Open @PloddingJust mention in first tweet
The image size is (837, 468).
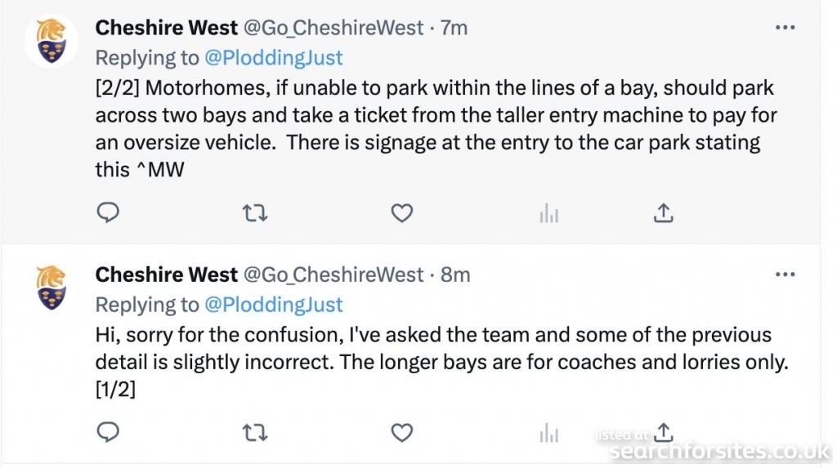[273, 58]
